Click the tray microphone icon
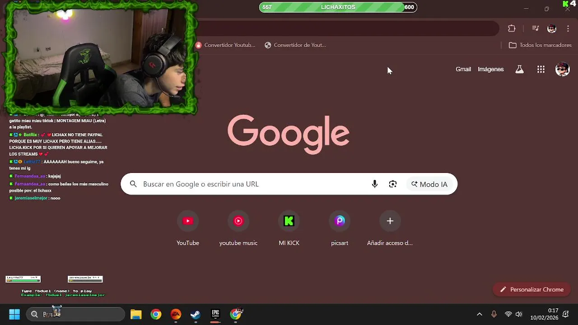Viewport: 578px width, 325px height. (x=494, y=314)
